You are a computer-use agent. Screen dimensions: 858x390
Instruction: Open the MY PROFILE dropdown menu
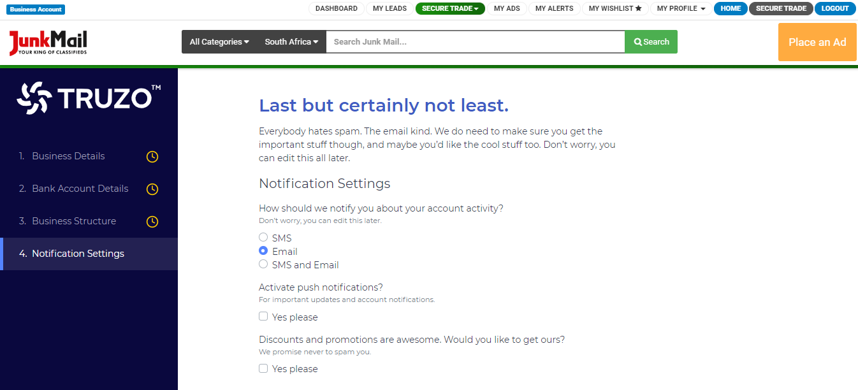pos(680,8)
